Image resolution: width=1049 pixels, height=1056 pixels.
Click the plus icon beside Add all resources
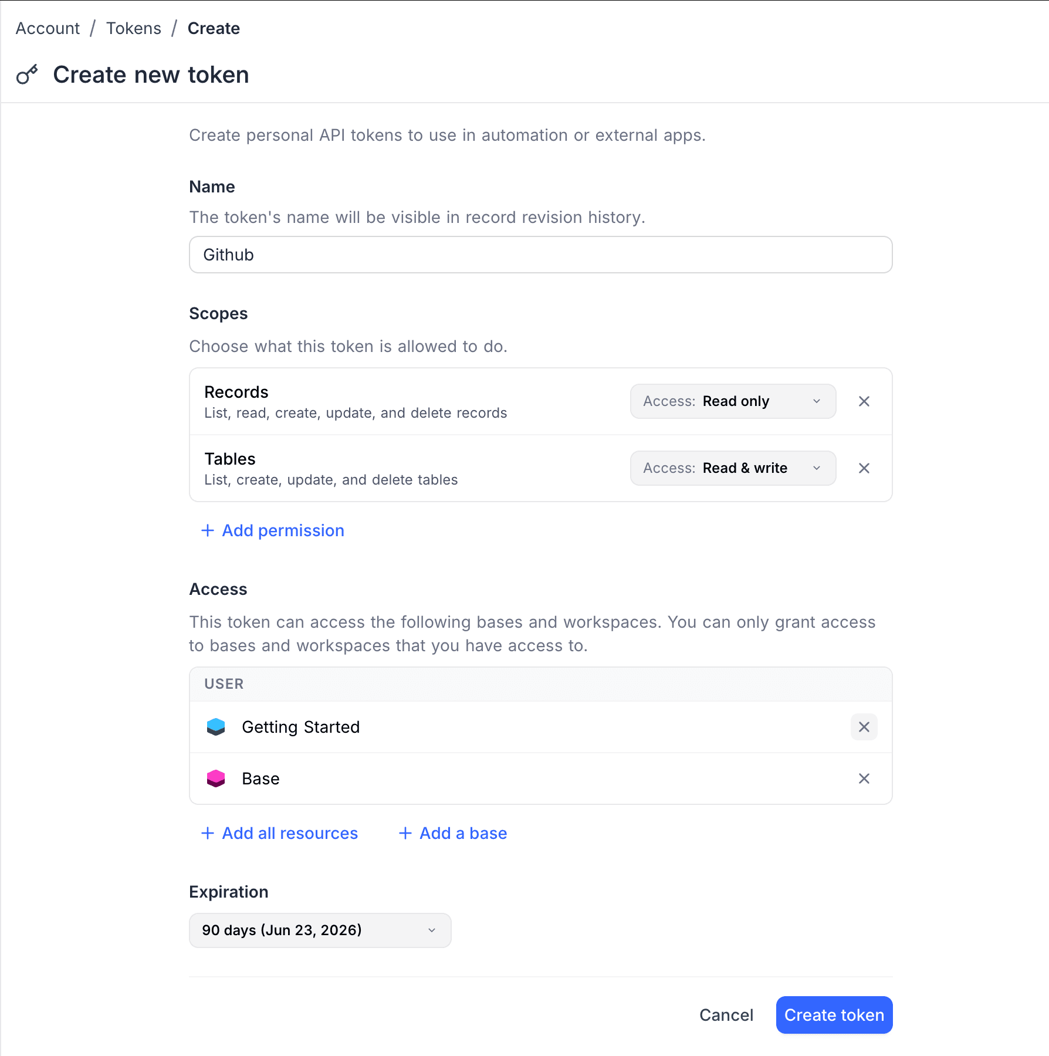pos(208,833)
